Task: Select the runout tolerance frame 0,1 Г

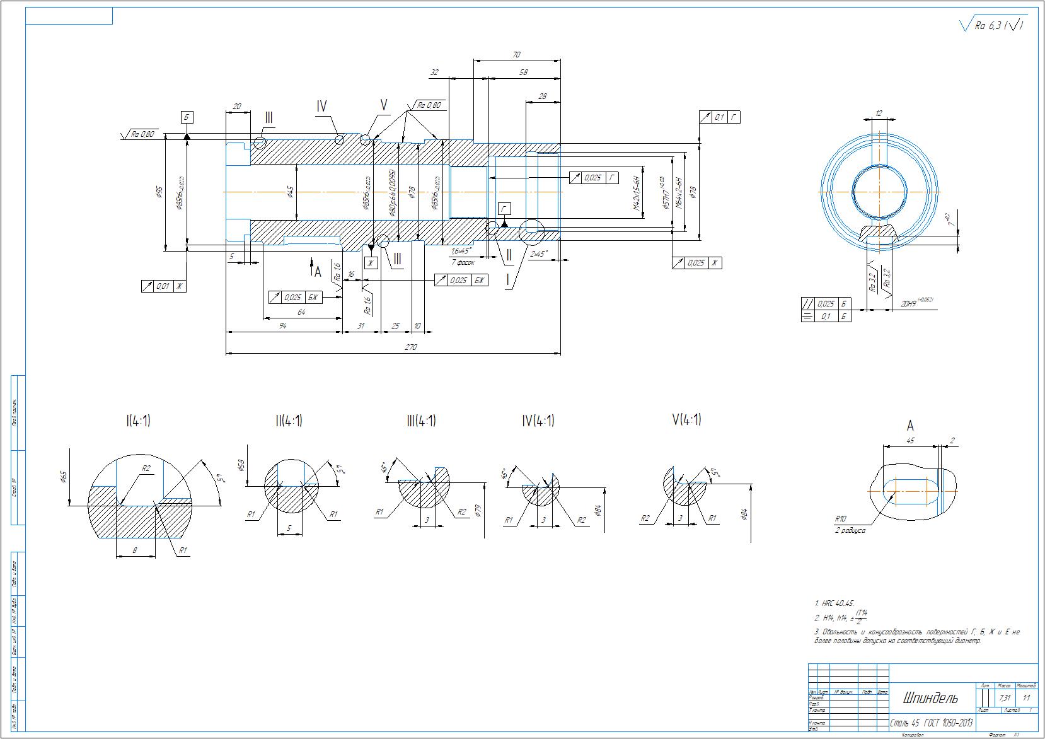Action: point(719,117)
